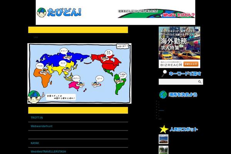Select the Asia airplane icon on map

[x=67, y=69]
